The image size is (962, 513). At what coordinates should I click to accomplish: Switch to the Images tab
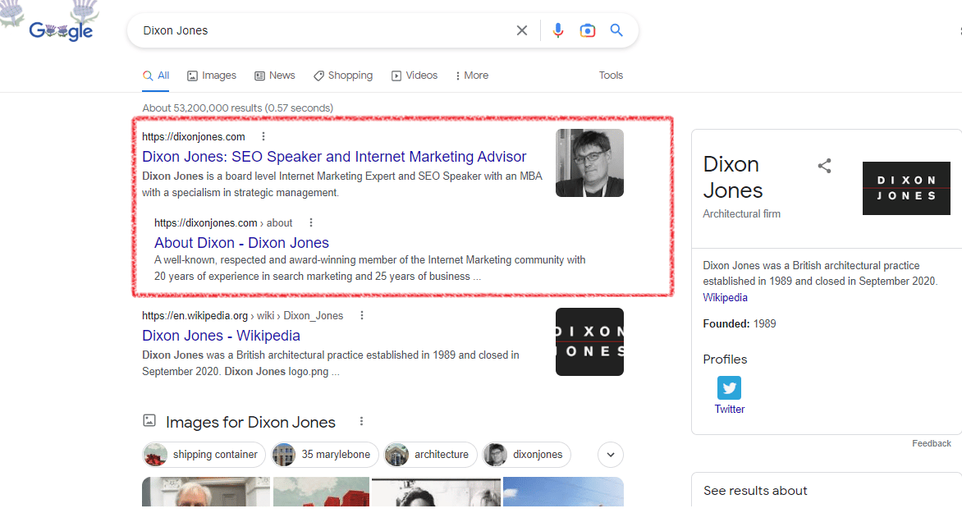212,76
